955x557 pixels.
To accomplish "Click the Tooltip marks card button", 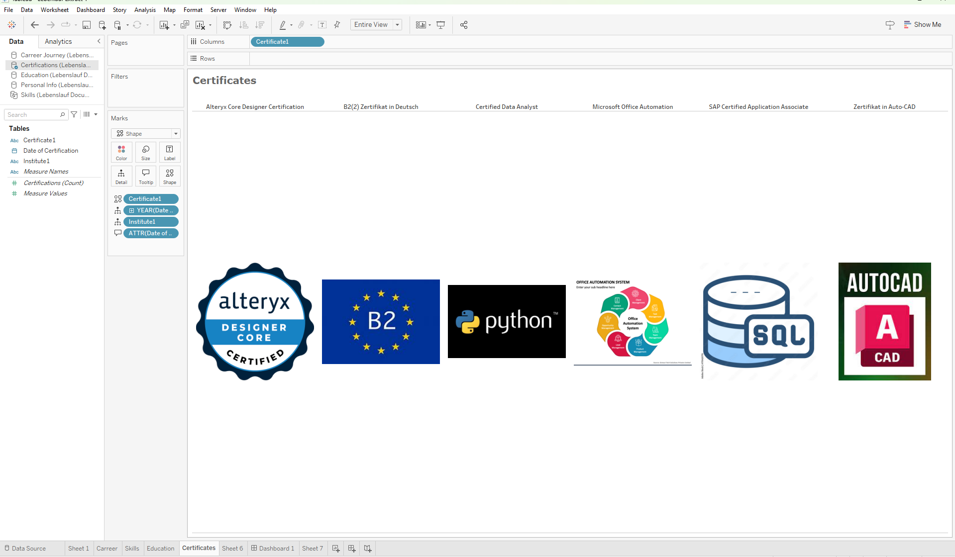I will [x=146, y=176].
